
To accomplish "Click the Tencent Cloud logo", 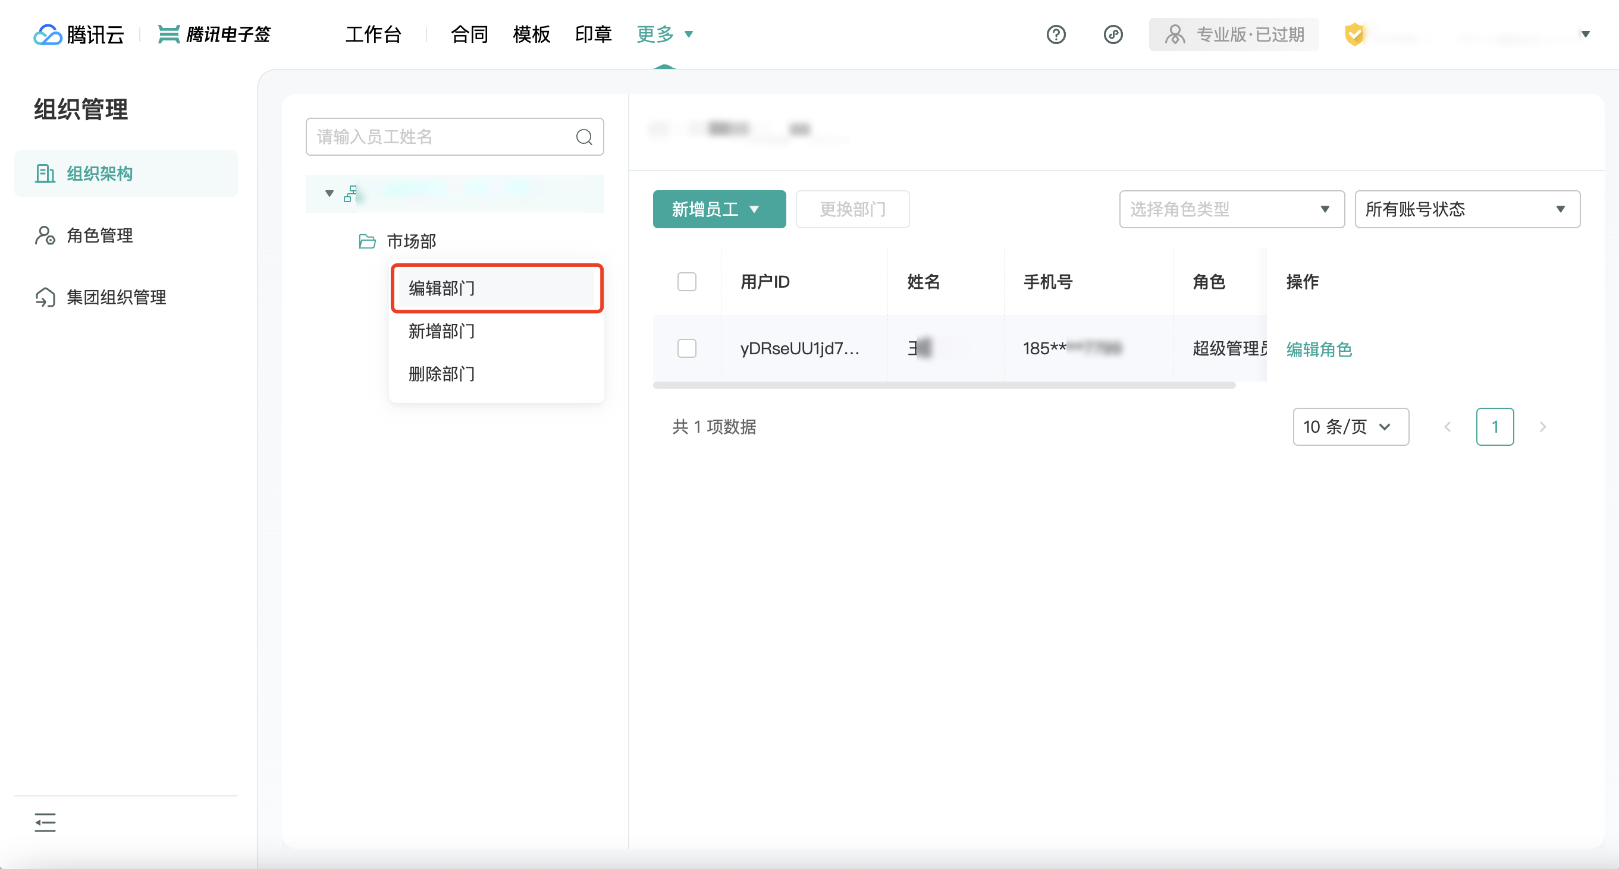I will pyautogui.click(x=79, y=34).
